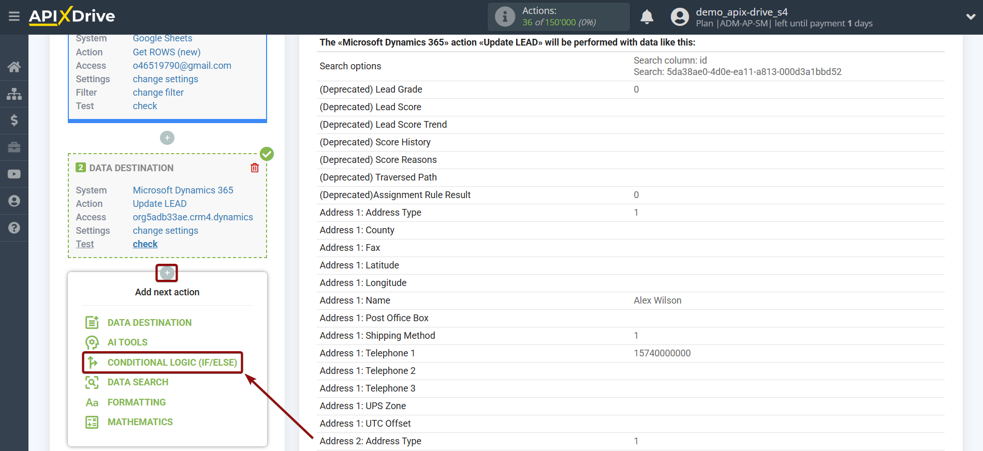Click the green checkmark status badge
Viewport: 983px width, 451px height.
267,154
